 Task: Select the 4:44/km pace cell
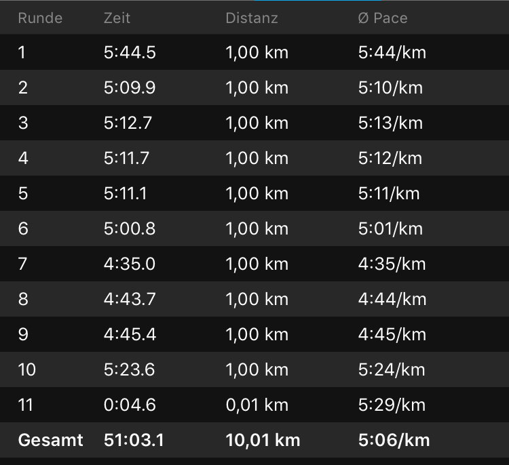pyautogui.click(x=392, y=300)
